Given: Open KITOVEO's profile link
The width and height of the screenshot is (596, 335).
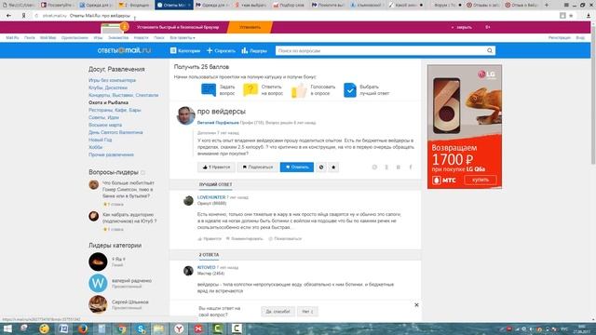Looking at the screenshot, I should pos(207,267).
